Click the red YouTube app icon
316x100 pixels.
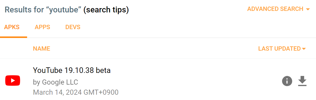pos(13,81)
